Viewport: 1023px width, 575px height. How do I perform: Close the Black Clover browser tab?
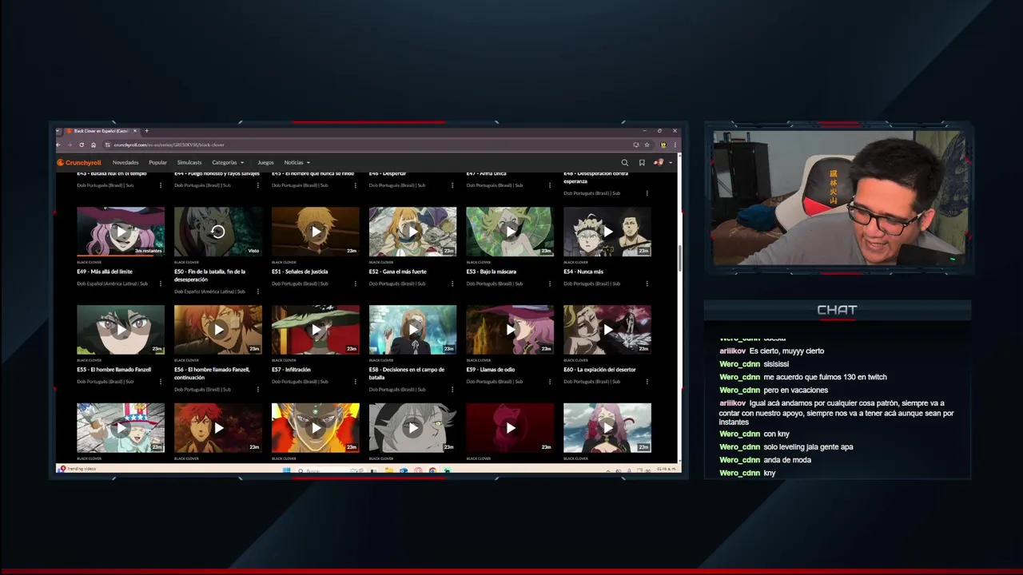click(x=135, y=131)
